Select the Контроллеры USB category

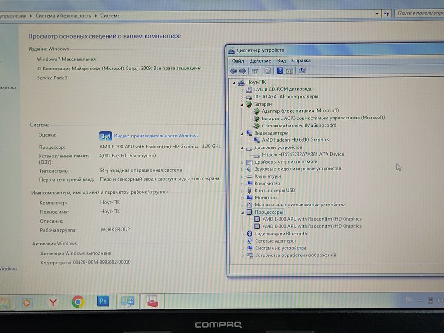click(275, 190)
